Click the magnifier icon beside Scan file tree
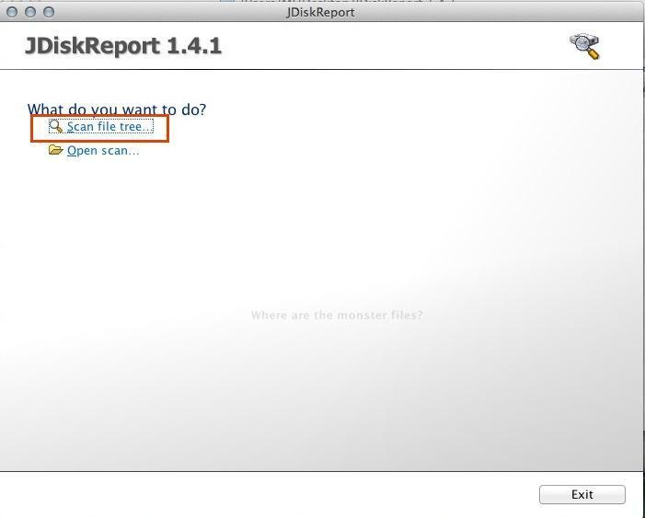 [56, 127]
